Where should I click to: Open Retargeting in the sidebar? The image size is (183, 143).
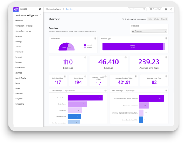[x=20, y=104]
